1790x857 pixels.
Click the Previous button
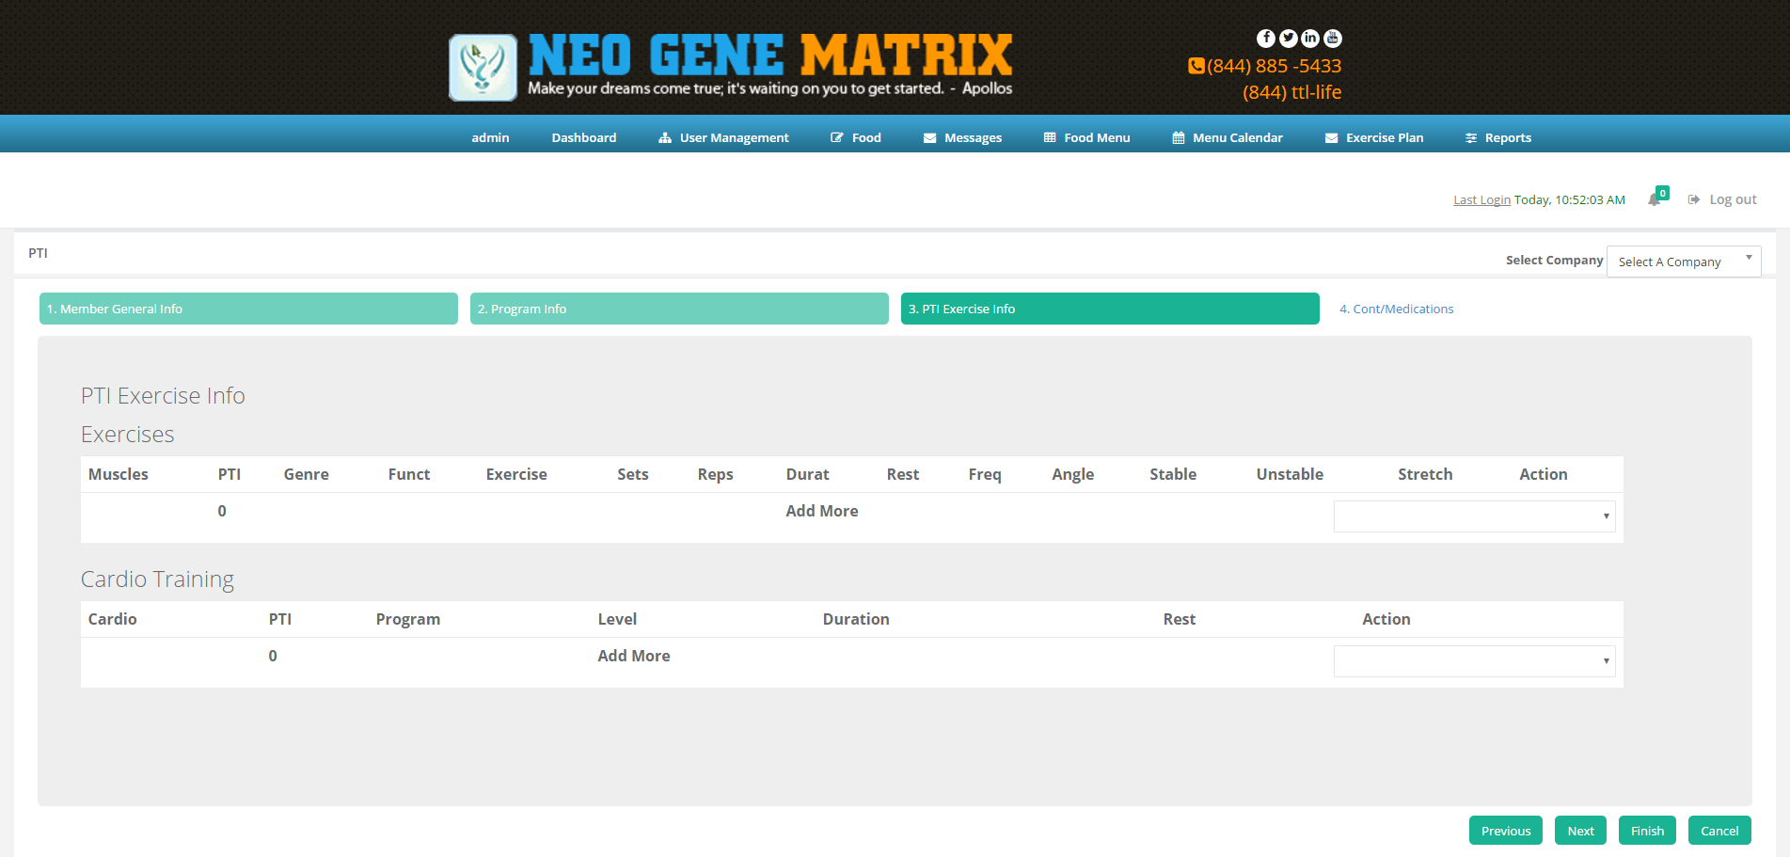tap(1506, 831)
